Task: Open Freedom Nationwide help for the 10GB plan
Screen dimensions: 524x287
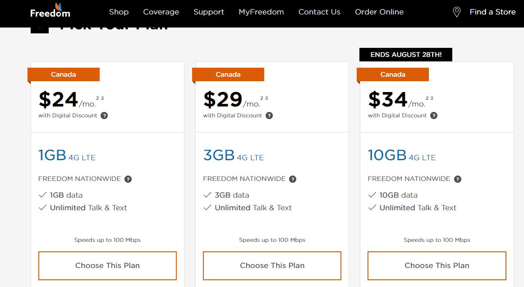Action: 457,179
